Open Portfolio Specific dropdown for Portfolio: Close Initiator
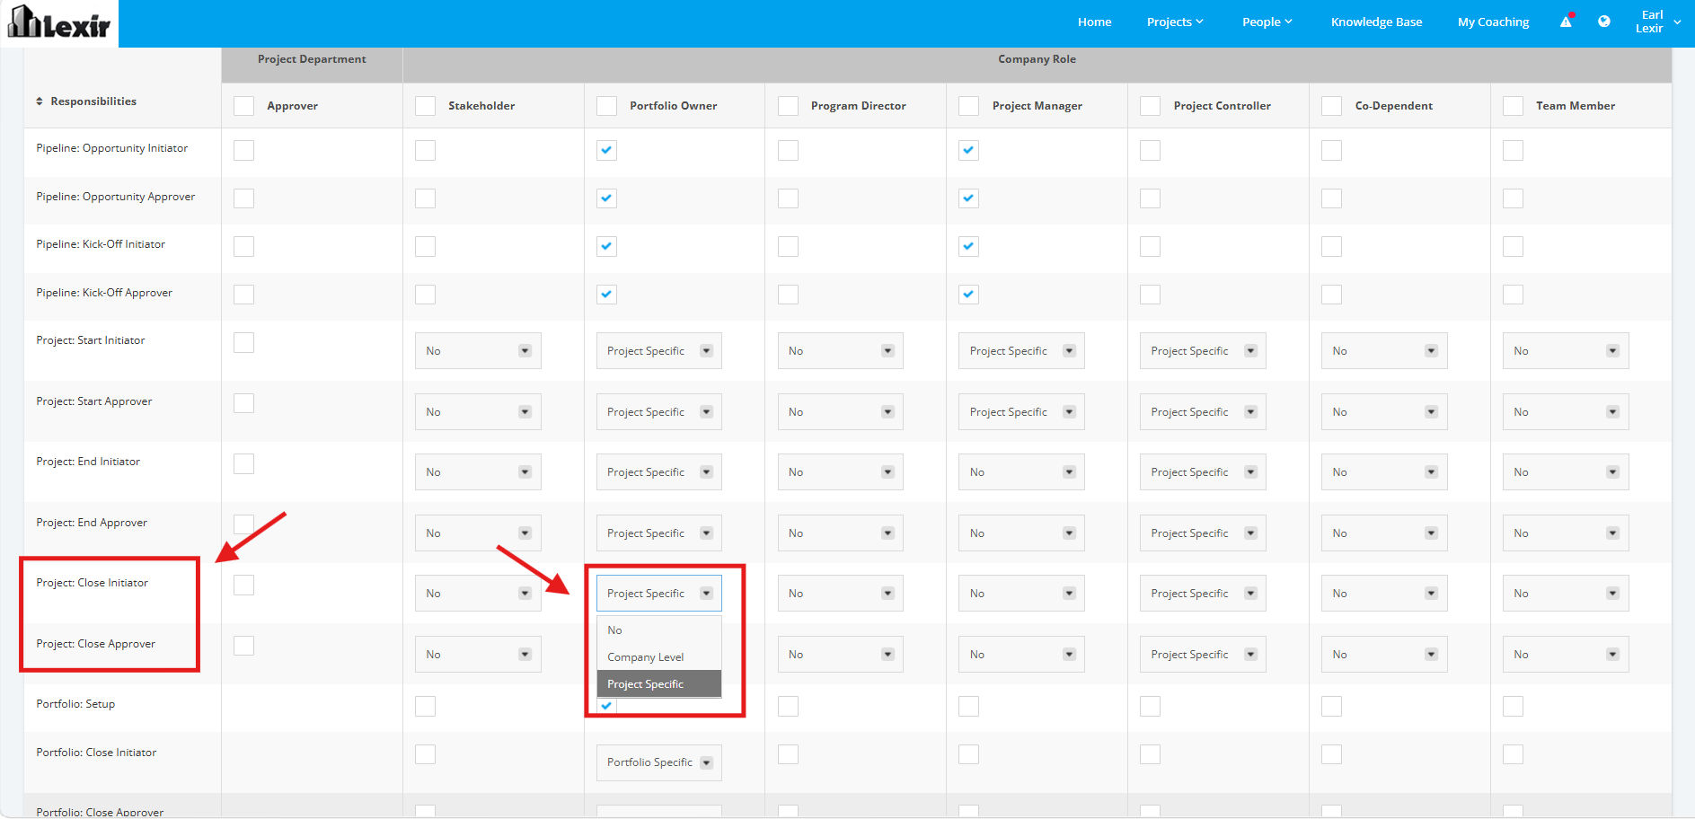The image size is (1695, 819). tap(659, 762)
